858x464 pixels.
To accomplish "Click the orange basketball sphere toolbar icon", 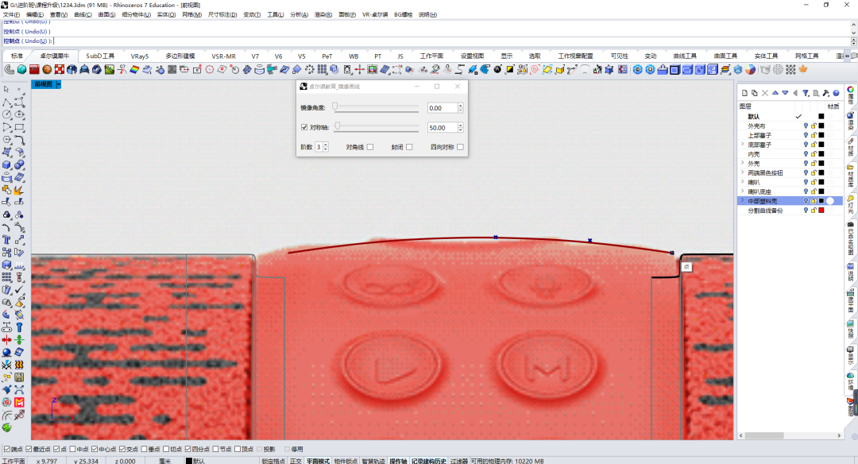I will point(47,69).
